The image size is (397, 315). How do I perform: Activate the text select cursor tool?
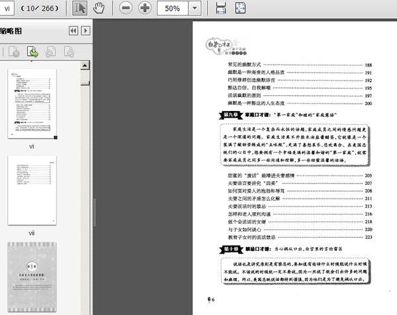(x=80, y=8)
